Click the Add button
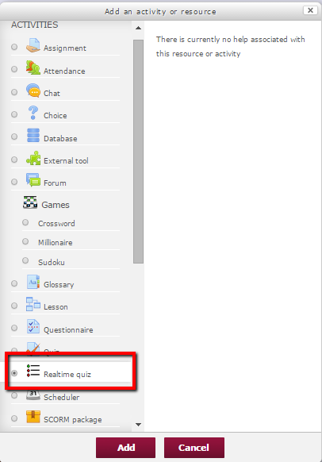 click(x=125, y=448)
